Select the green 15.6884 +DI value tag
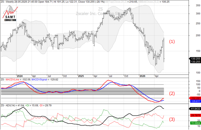This screenshot has height=130, width=201. point(195,123)
